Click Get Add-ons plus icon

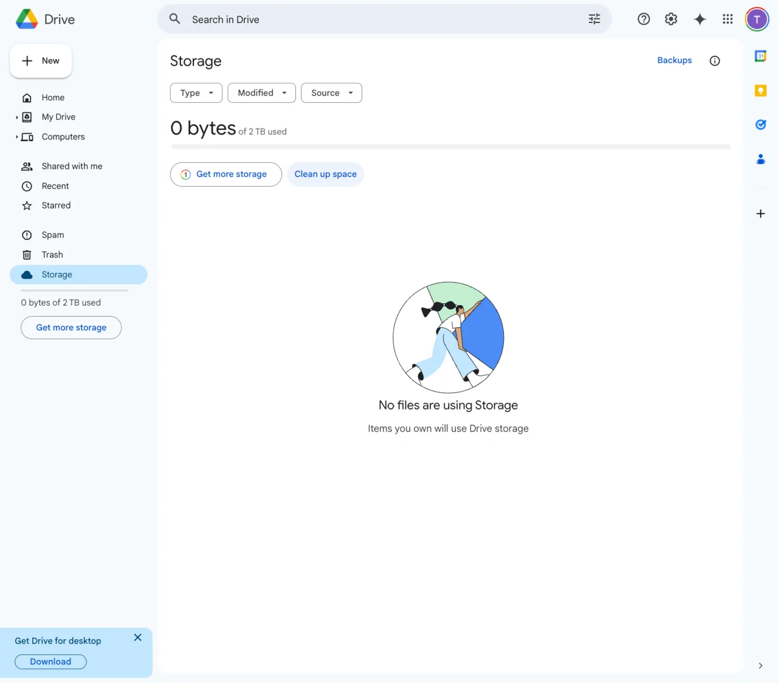(760, 213)
